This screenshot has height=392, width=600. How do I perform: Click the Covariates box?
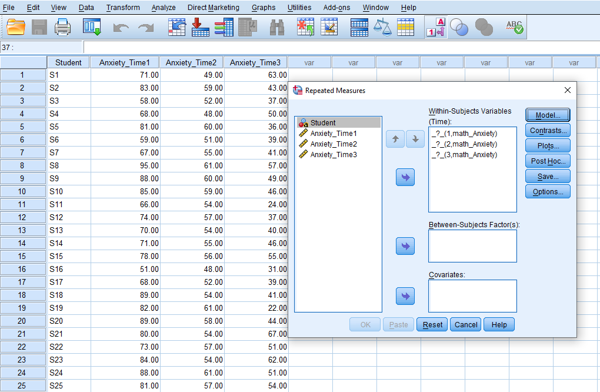coord(472,296)
